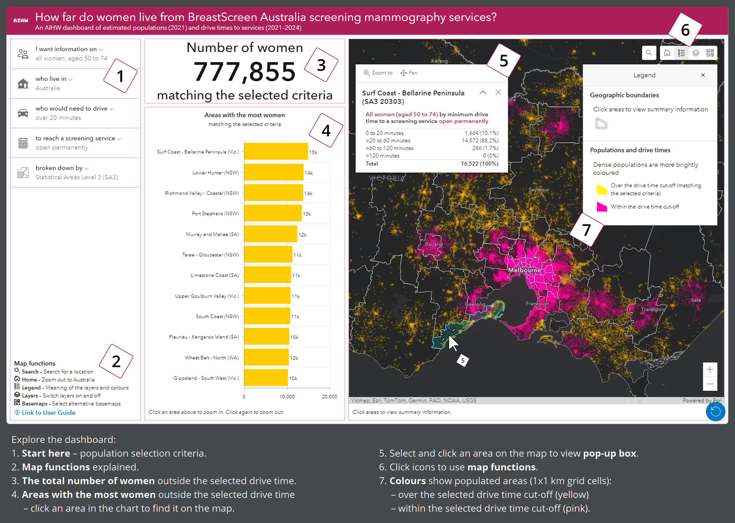The image size is (735, 523).
Task: Click the Traralgon label on map
Action: point(652,309)
